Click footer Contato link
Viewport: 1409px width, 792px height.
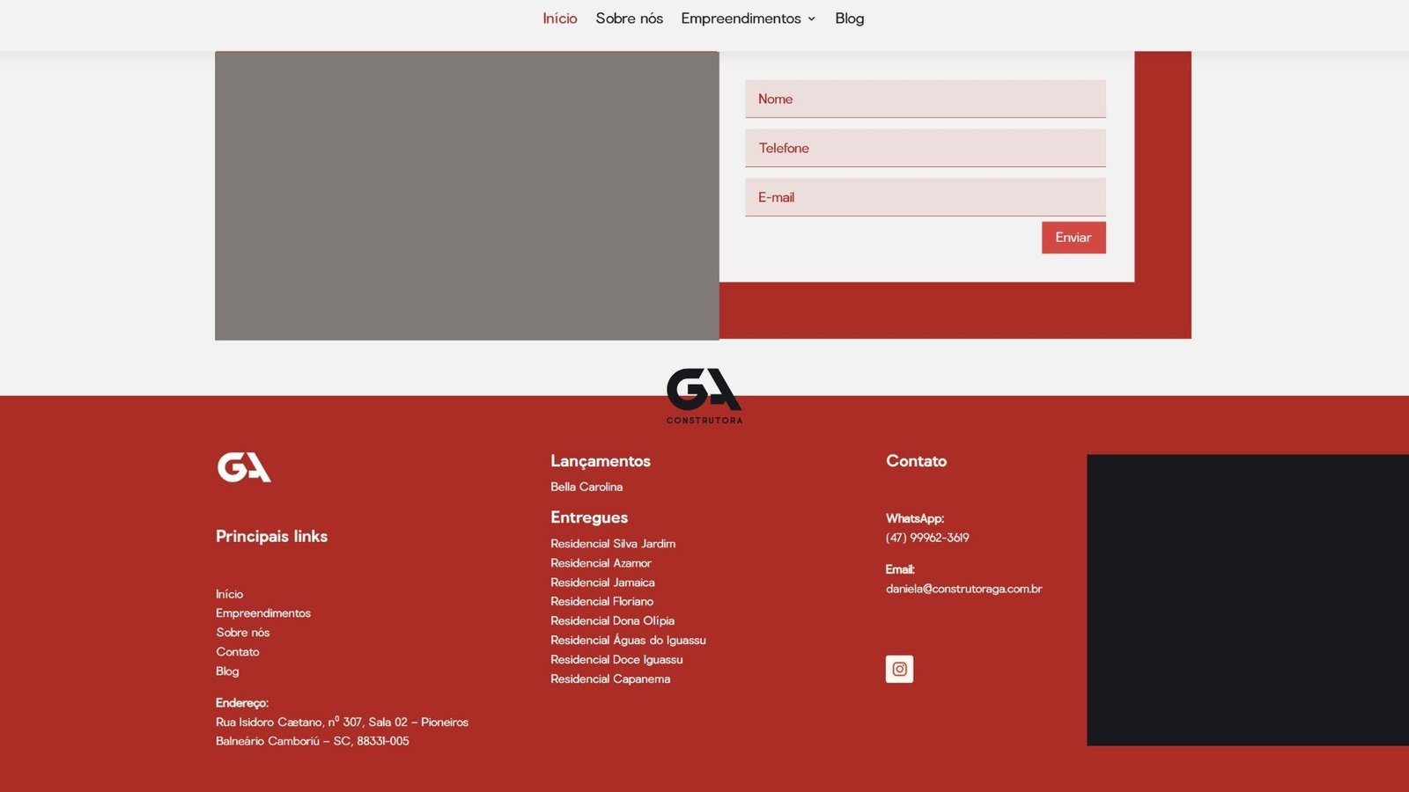tap(238, 652)
